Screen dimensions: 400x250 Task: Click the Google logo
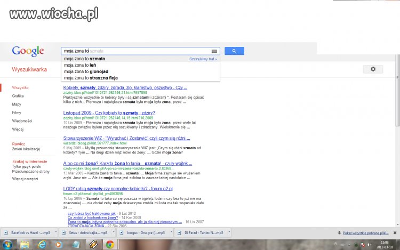coord(28,51)
